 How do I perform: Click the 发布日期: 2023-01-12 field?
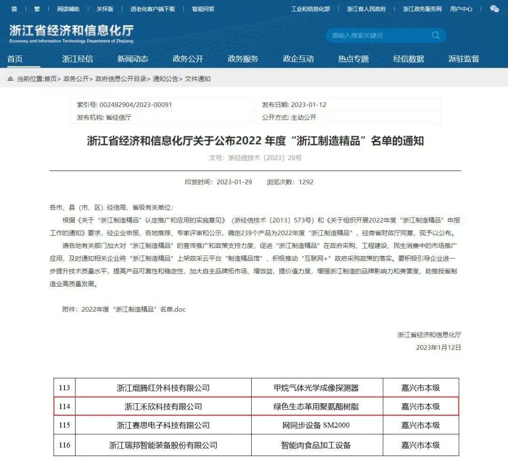pyautogui.click(x=294, y=104)
